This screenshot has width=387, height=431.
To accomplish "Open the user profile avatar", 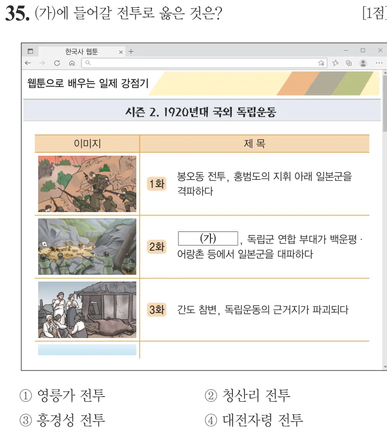I will 363,63.
